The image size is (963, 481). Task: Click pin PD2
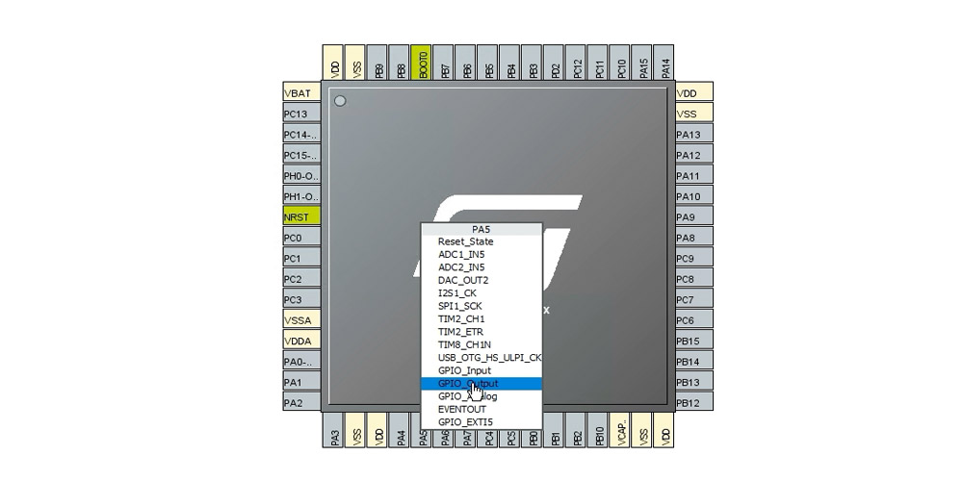(x=554, y=62)
